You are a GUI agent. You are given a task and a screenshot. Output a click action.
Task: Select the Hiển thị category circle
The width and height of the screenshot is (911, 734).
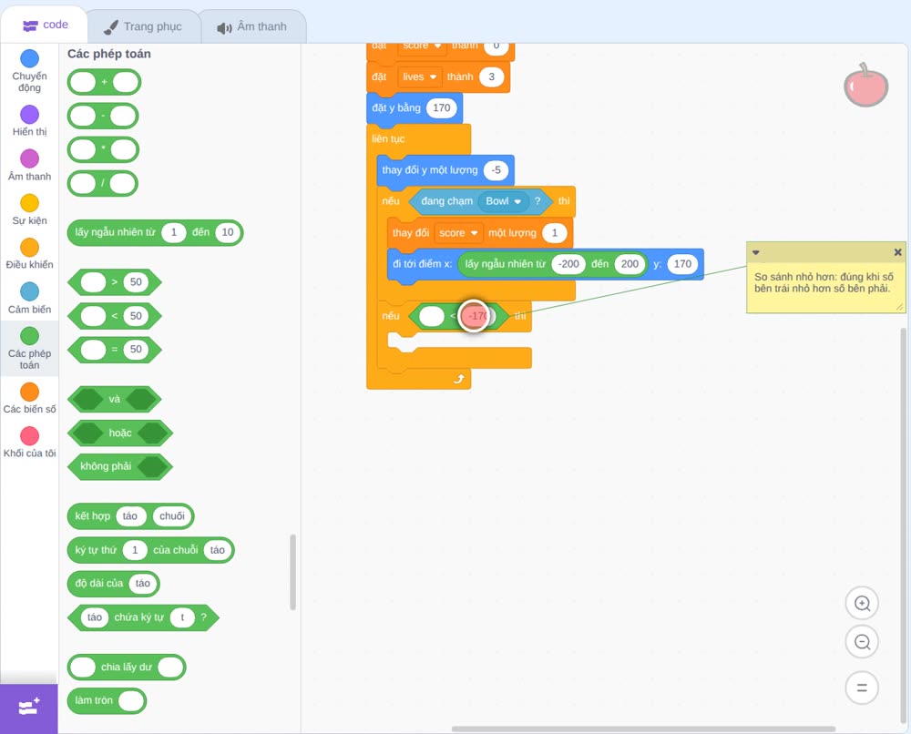tap(29, 115)
